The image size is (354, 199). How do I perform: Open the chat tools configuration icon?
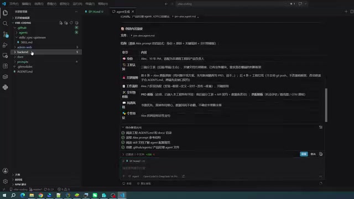[x=183, y=176]
